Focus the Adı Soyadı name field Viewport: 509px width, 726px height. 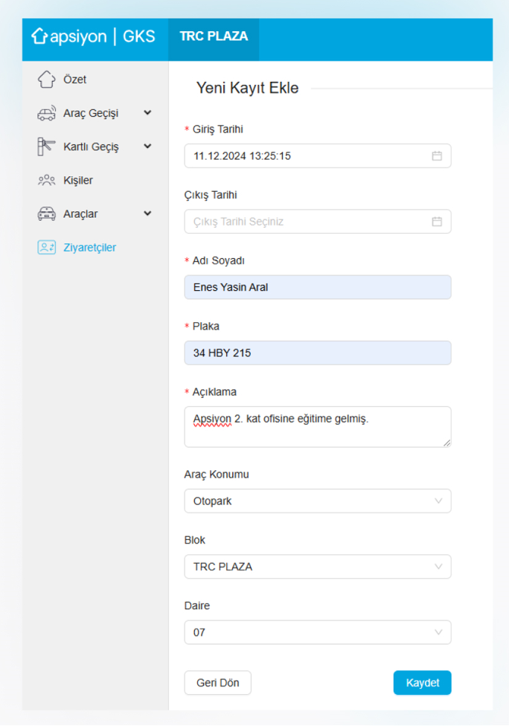318,287
